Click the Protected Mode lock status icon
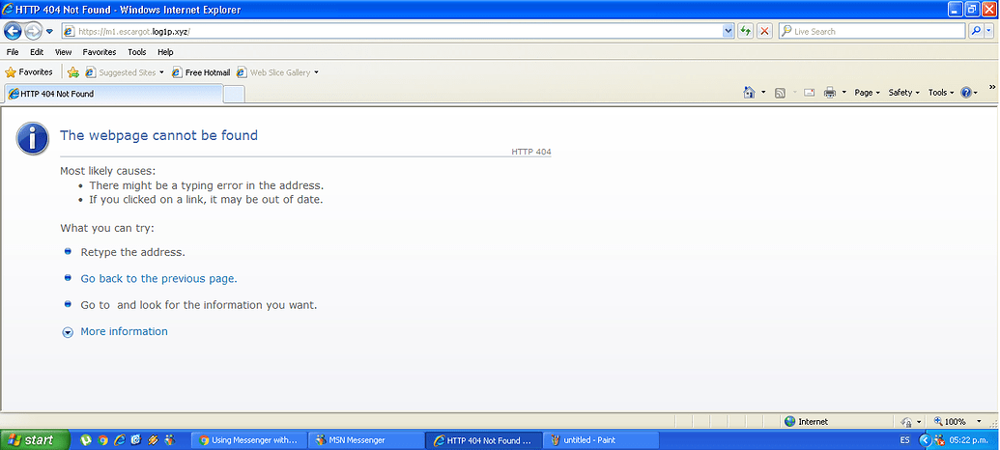Screen dimensions: 1000x450 (x=907, y=422)
